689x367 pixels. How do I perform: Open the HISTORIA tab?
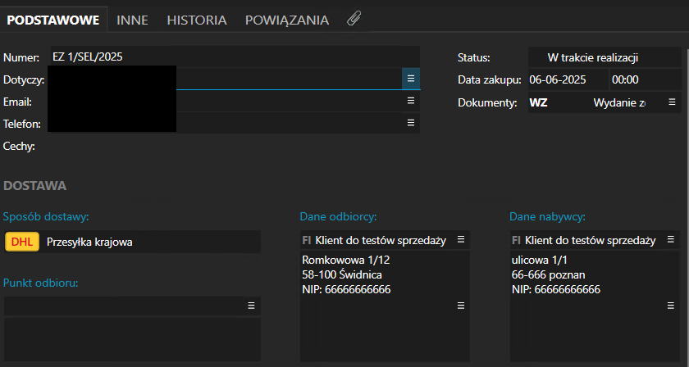[197, 20]
